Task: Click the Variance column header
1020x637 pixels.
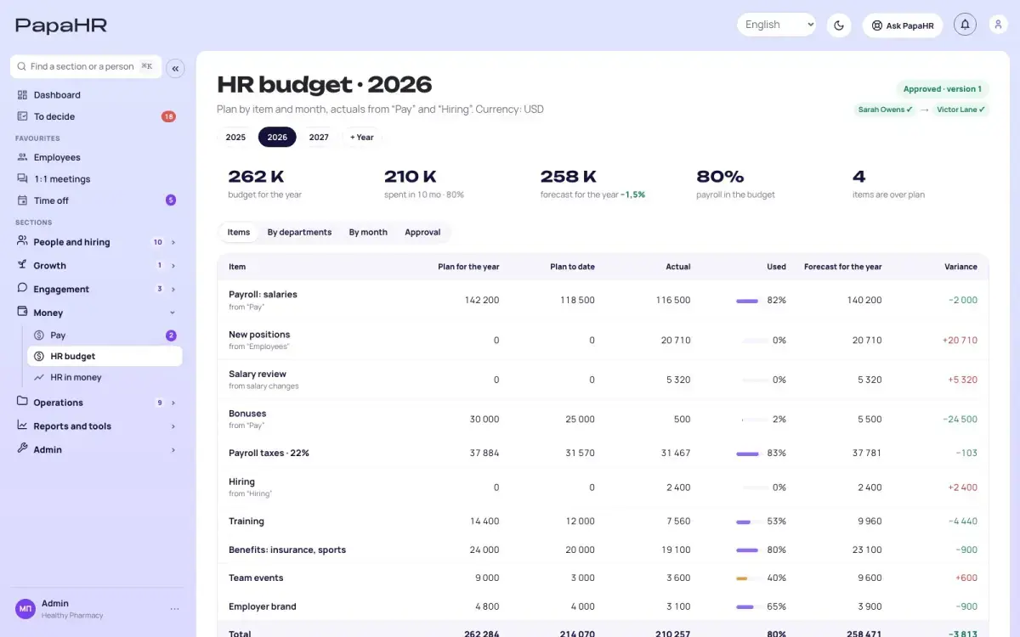Action: click(x=960, y=267)
